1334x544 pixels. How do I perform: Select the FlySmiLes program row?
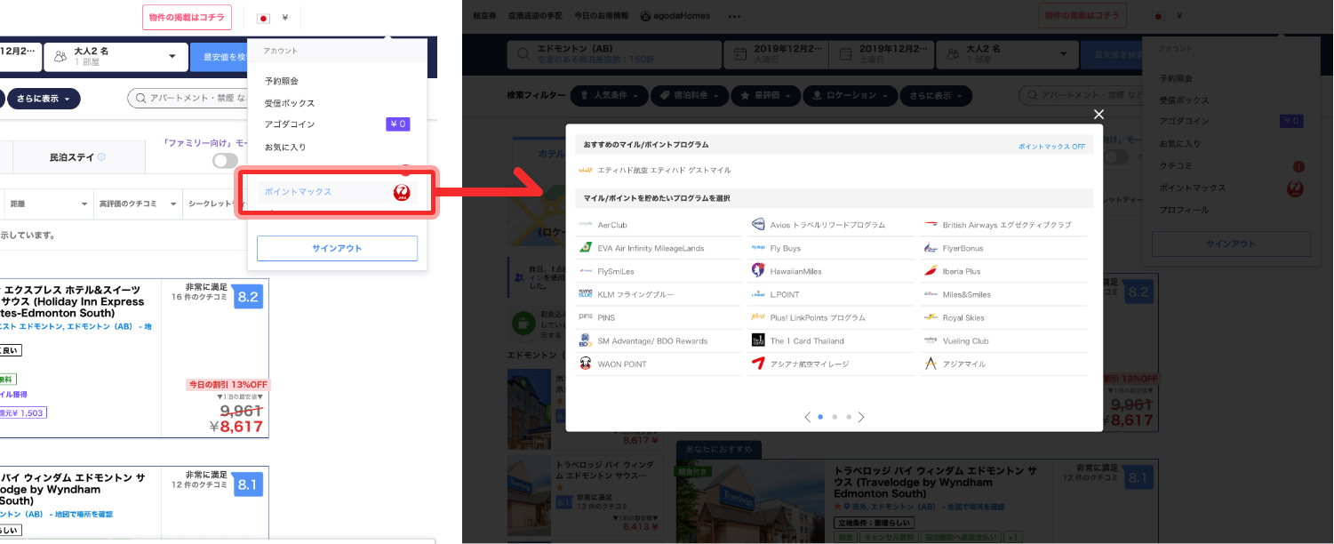click(659, 271)
